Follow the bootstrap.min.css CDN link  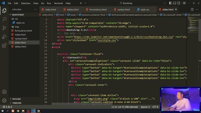pyautogui.click(x=123, y=37)
